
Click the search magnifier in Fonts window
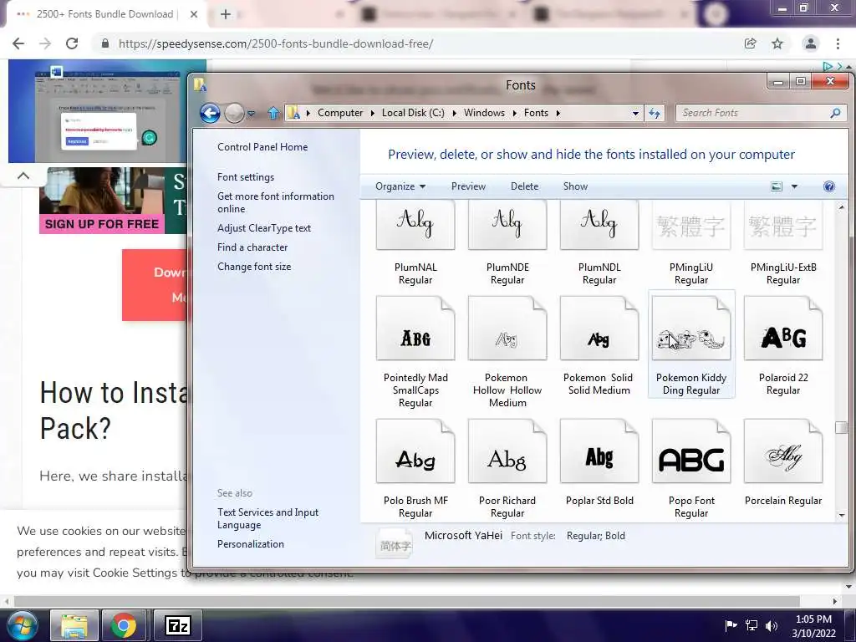tap(835, 113)
